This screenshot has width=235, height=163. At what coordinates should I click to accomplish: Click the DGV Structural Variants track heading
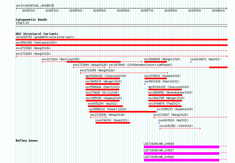[37, 34]
